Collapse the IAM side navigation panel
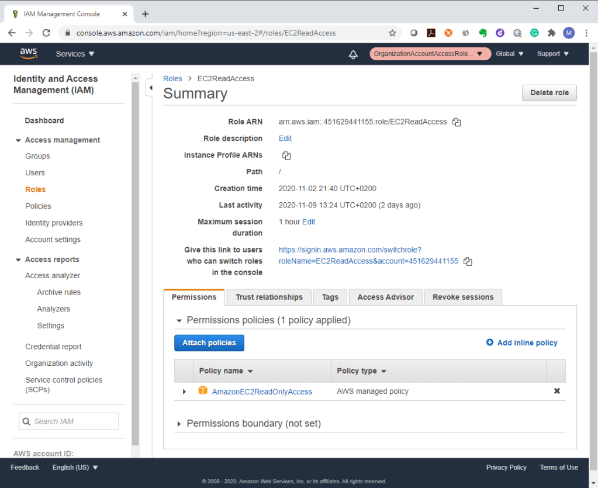Viewport: 598px width, 488px height. coord(150,88)
